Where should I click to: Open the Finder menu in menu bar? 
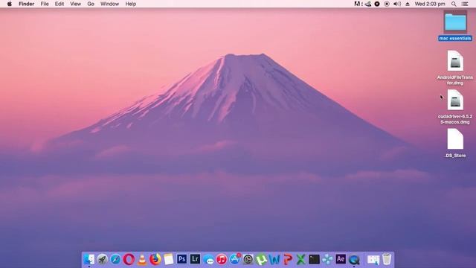[x=27, y=4]
